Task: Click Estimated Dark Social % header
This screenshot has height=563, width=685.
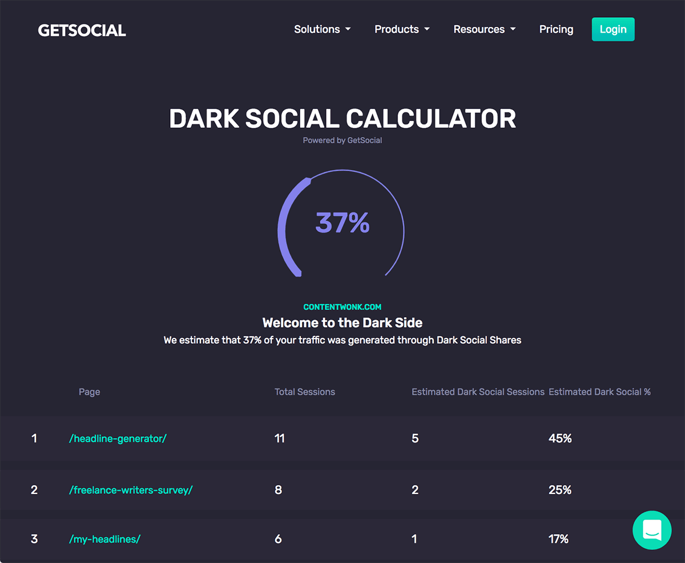Action: pyautogui.click(x=600, y=392)
